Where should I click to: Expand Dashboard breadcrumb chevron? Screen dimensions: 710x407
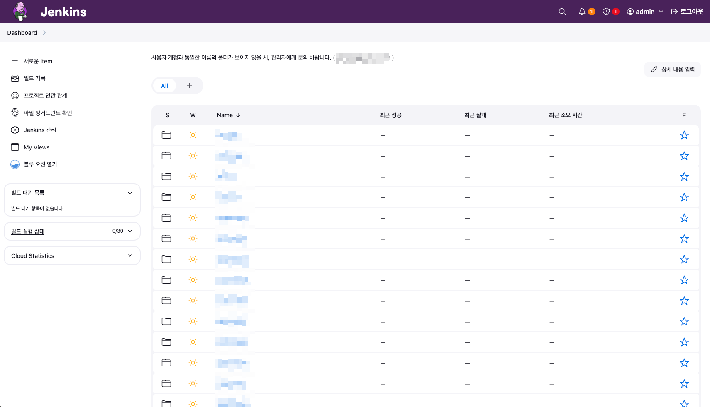[x=44, y=33]
